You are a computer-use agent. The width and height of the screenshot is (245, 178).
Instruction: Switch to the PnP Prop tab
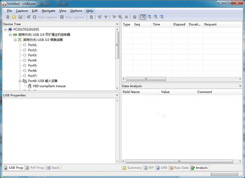(35, 168)
